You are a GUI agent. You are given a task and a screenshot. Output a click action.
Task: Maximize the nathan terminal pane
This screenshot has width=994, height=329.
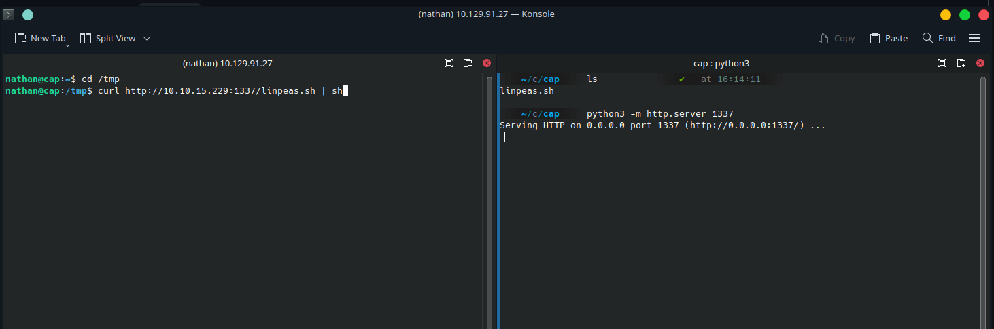click(449, 63)
